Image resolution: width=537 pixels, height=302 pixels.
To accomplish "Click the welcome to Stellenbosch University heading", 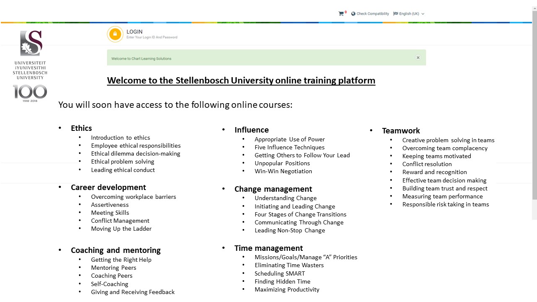I will 241,80.
